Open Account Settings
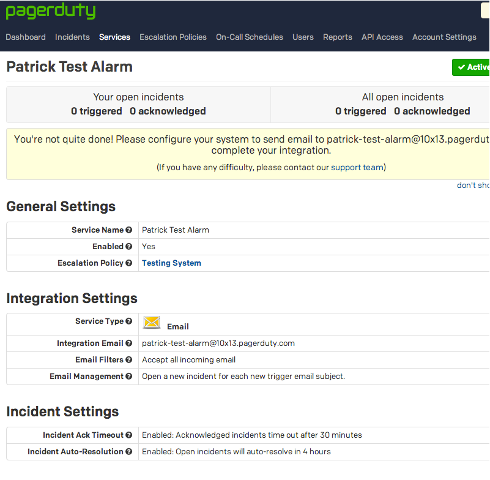This screenshot has width=490, height=480. (x=444, y=37)
